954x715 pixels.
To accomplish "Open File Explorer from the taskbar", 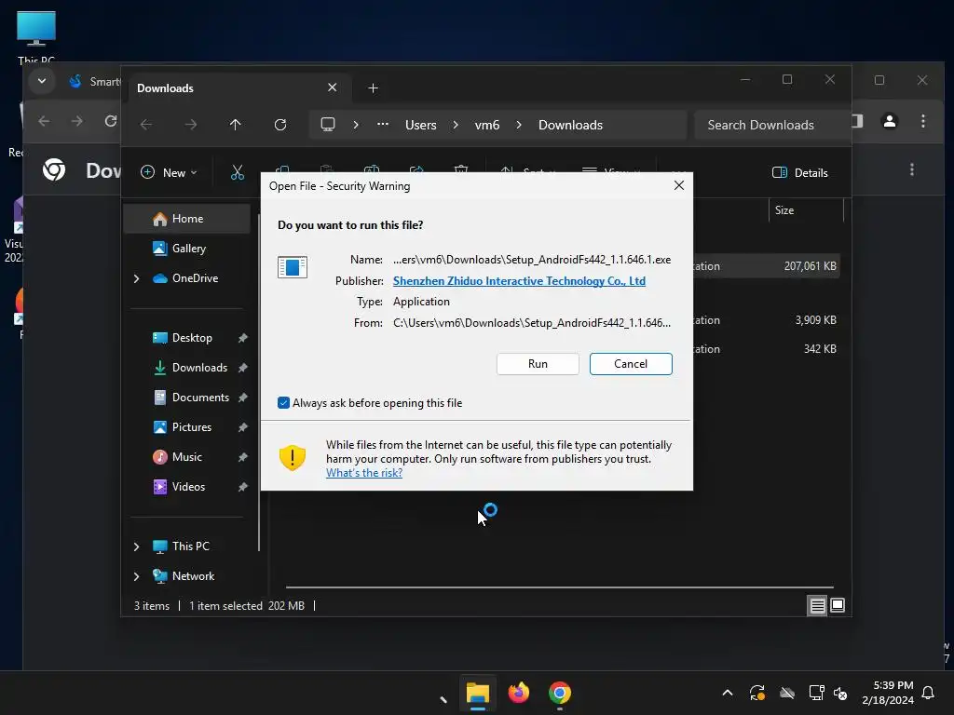I will point(478,693).
